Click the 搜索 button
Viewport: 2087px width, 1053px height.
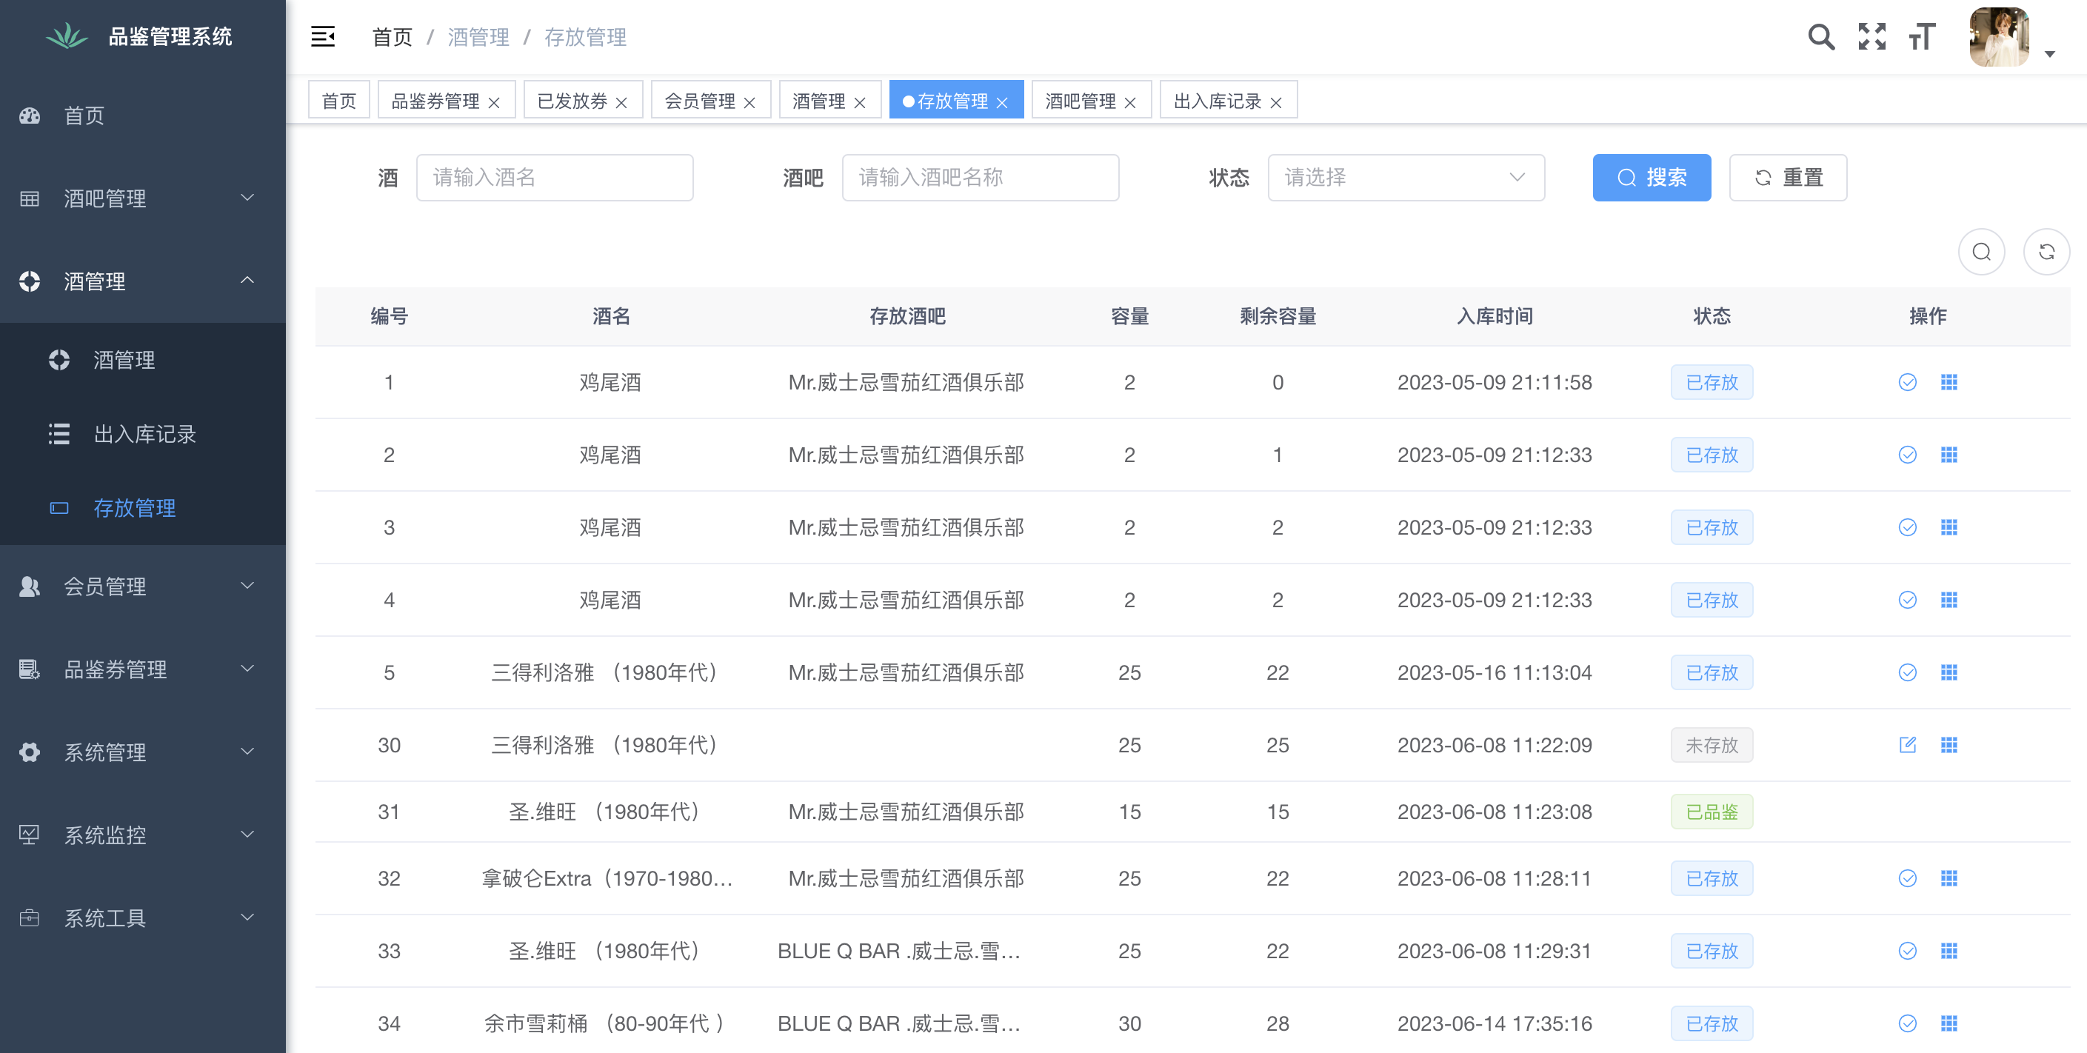point(1651,178)
